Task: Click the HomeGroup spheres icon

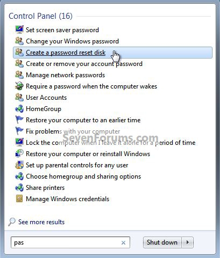Action: coord(19,108)
